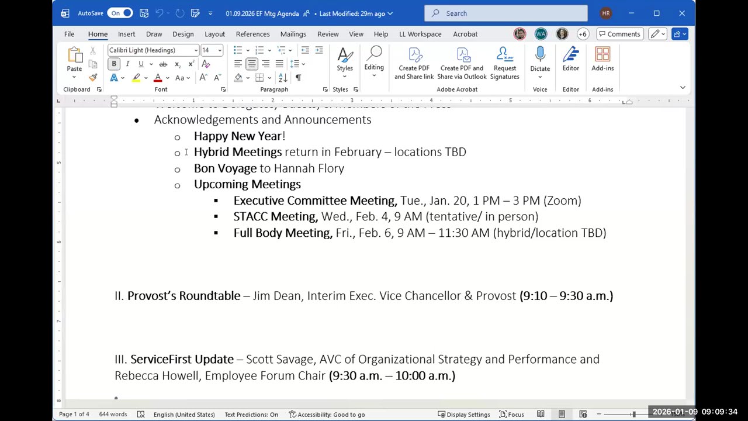Screen dimensions: 748x421
Task: Toggle Italic formatting
Action: 127,64
